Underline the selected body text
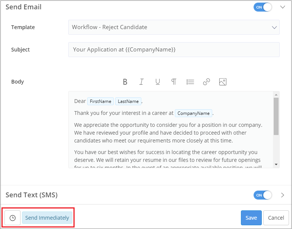Viewport: 292px width, 229px height. [158, 82]
